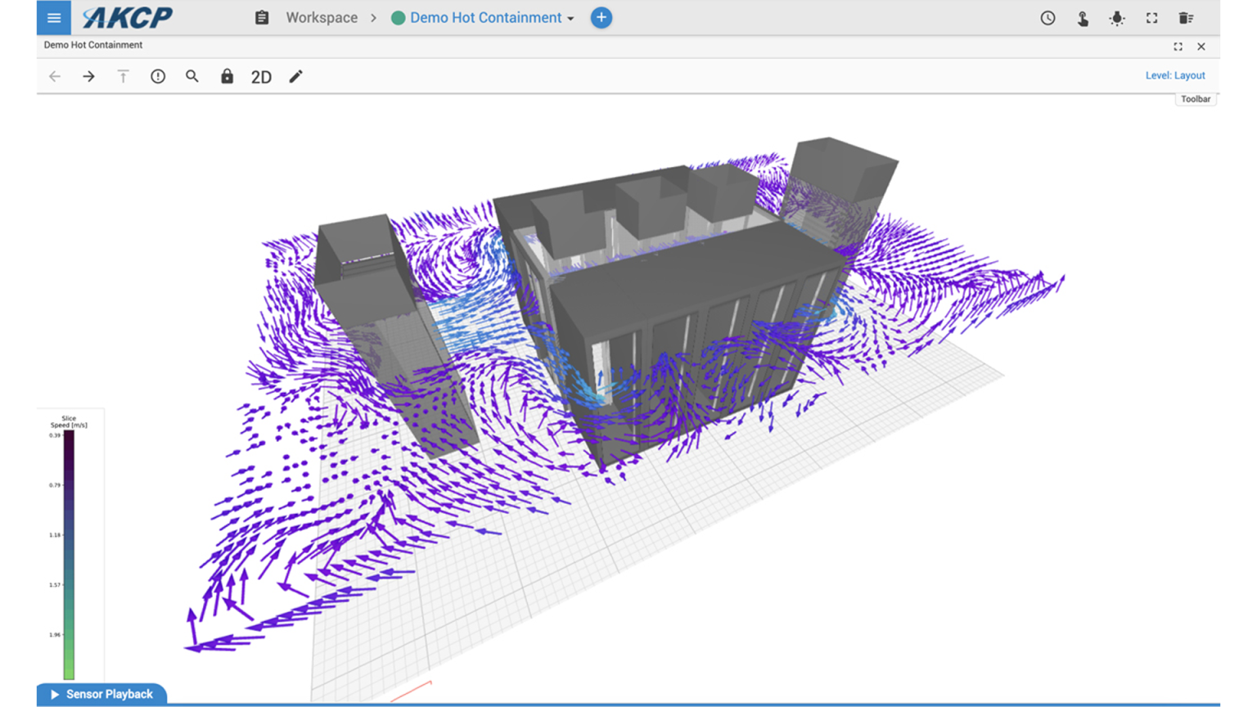Click the light bulb icon

tap(1117, 18)
